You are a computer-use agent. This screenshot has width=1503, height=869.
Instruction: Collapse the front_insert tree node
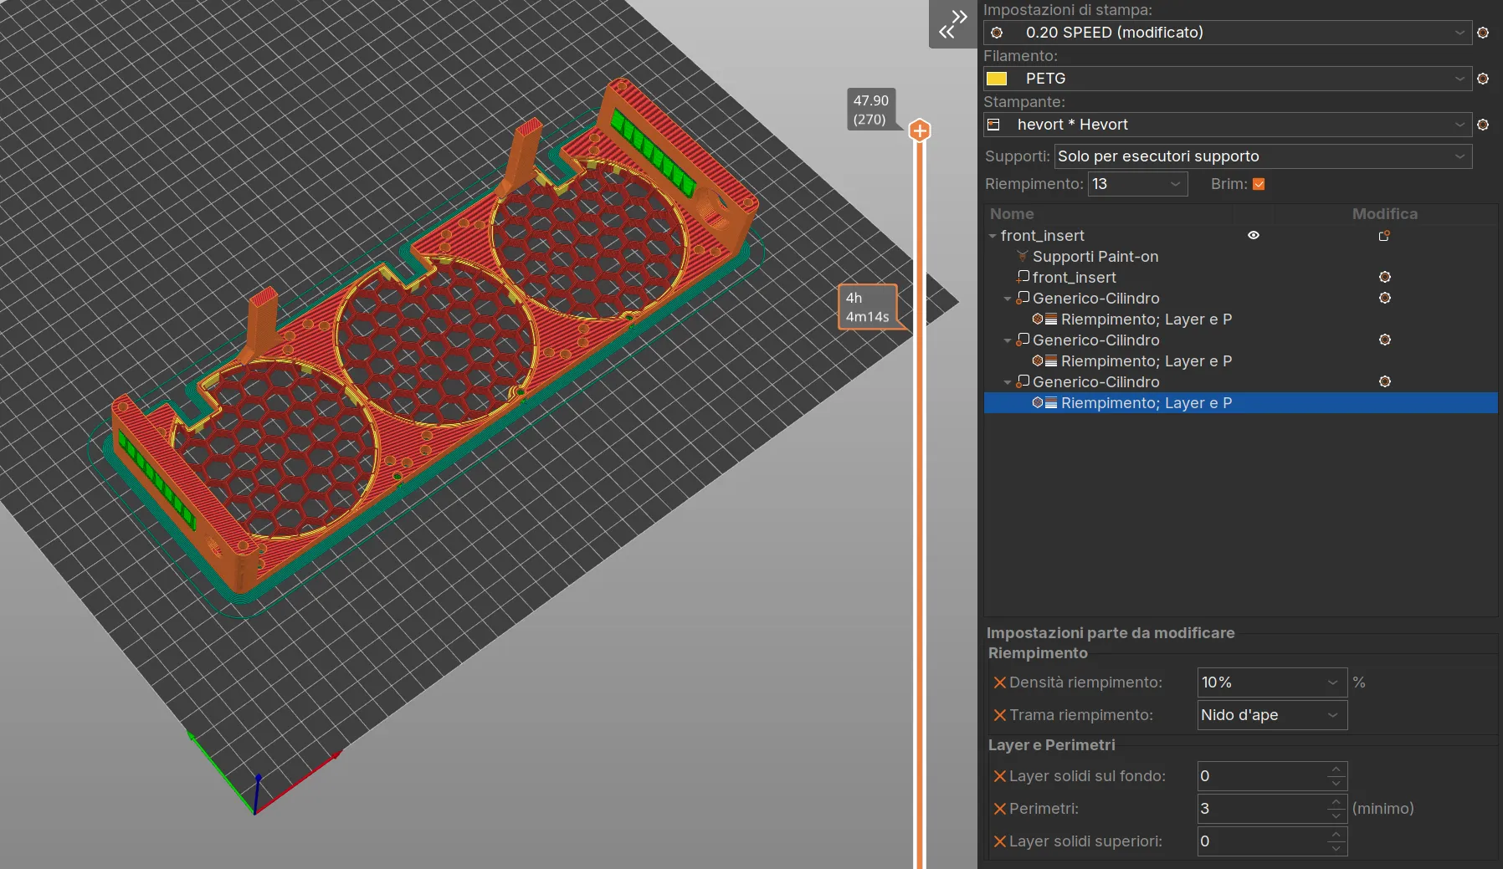(993, 237)
